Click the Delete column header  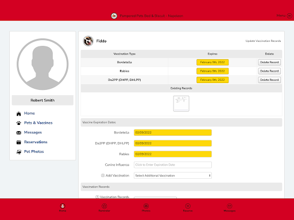[269, 54]
